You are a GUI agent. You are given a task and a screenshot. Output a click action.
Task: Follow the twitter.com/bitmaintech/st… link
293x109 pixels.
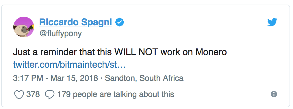(x=69, y=65)
